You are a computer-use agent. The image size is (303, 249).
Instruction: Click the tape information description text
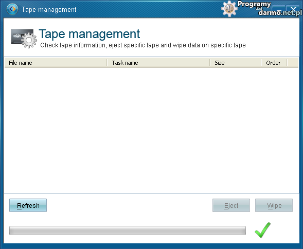click(143, 45)
